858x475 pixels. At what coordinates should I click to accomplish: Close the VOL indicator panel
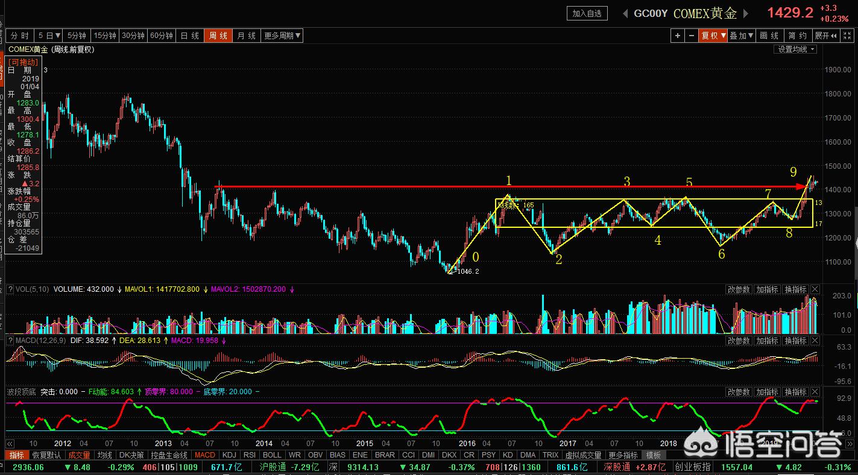815,290
